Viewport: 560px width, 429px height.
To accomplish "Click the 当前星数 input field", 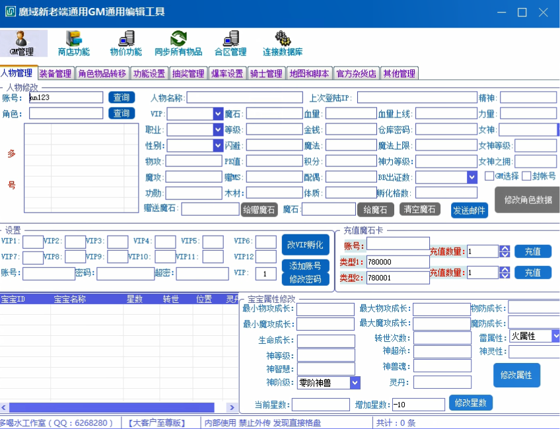I will (x=321, y=405).
